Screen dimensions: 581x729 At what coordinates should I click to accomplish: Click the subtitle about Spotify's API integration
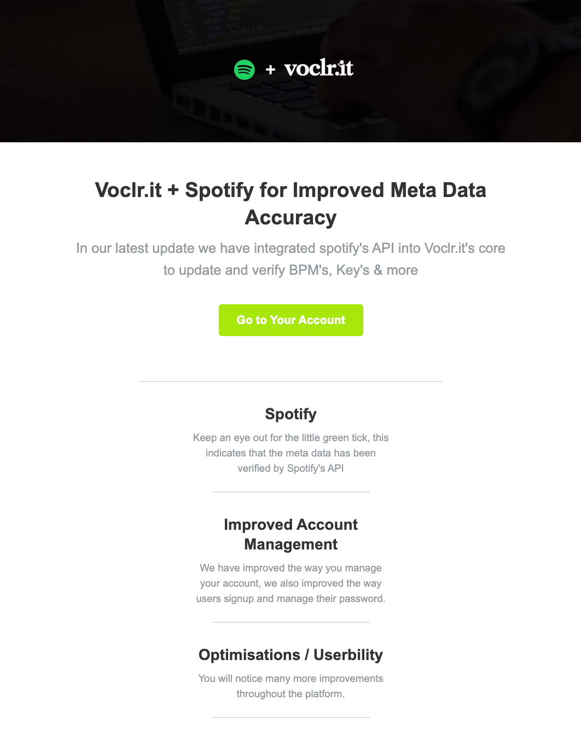290,259
